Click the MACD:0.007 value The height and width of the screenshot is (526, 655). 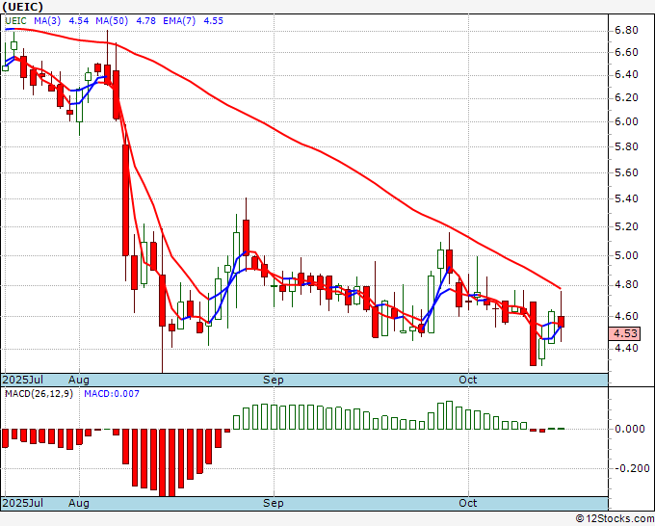pyautogui.click(x=112, y=394)
